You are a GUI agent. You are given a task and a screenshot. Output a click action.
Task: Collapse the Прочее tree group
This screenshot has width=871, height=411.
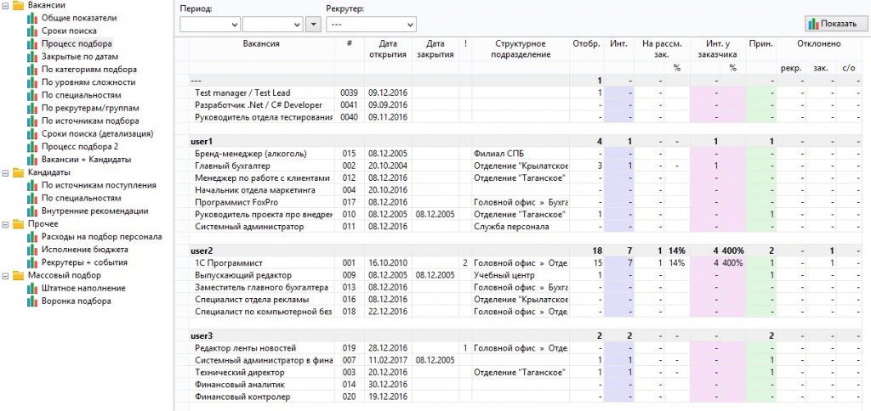coord(5,223)
